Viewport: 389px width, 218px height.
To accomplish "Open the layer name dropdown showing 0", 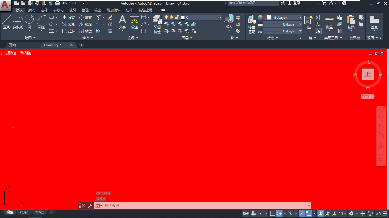I will point(193,17).
